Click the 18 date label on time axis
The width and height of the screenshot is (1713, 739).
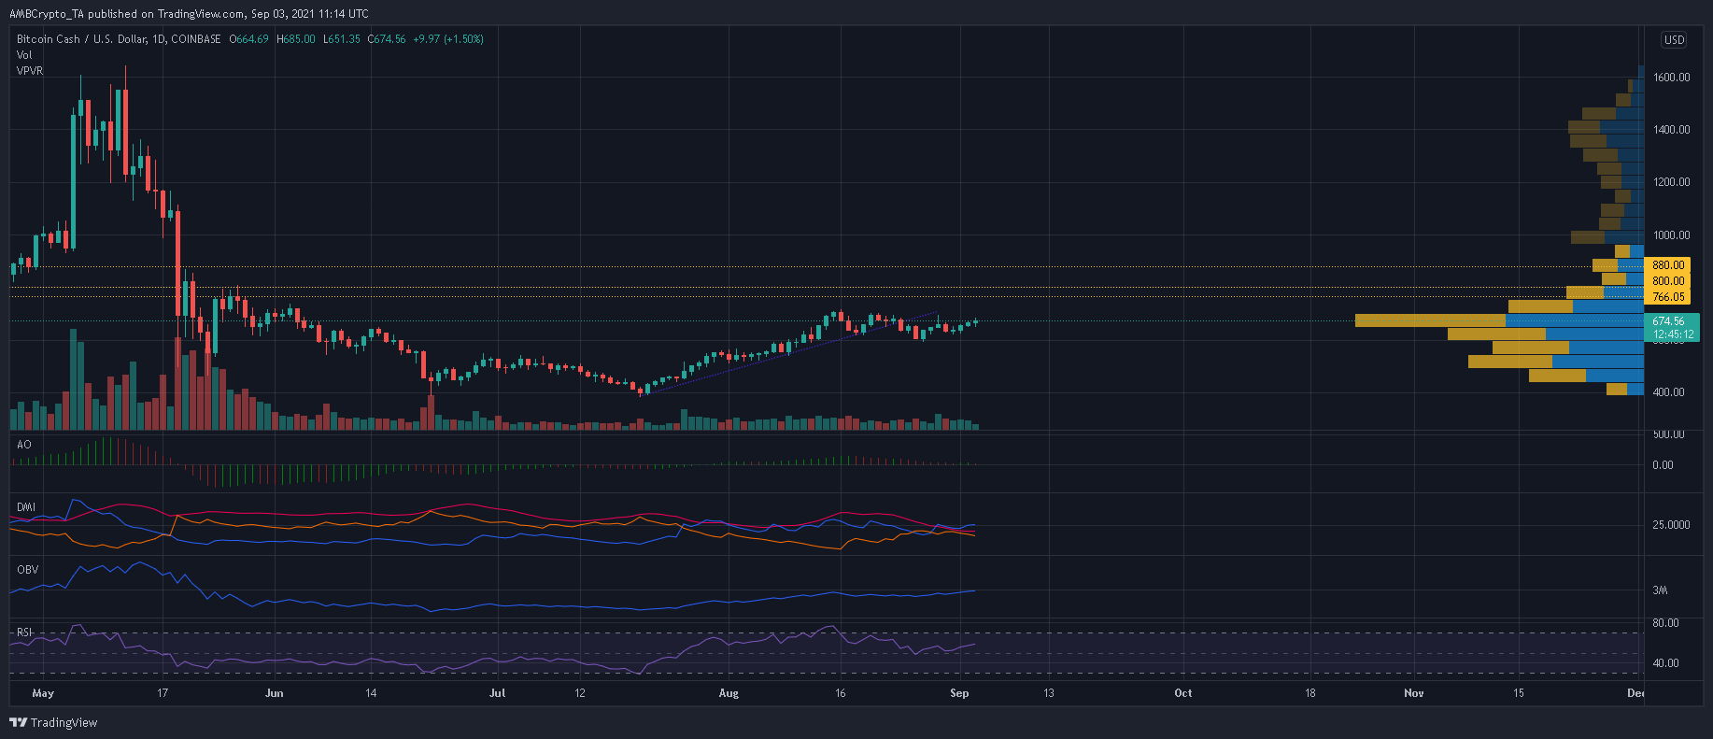pyautogui.click(x=1310, y=693)
